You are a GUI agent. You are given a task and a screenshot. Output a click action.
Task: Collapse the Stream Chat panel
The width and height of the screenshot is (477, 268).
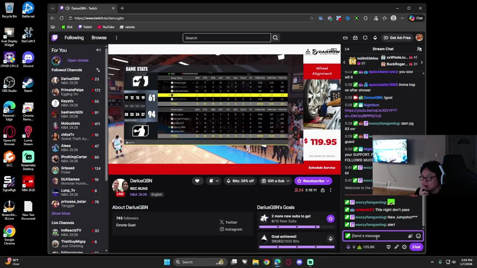coord(347,49)
